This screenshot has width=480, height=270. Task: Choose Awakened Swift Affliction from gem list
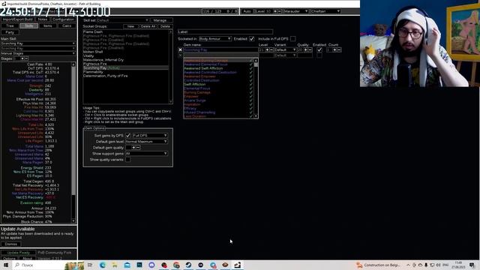(x=218, y=68)
